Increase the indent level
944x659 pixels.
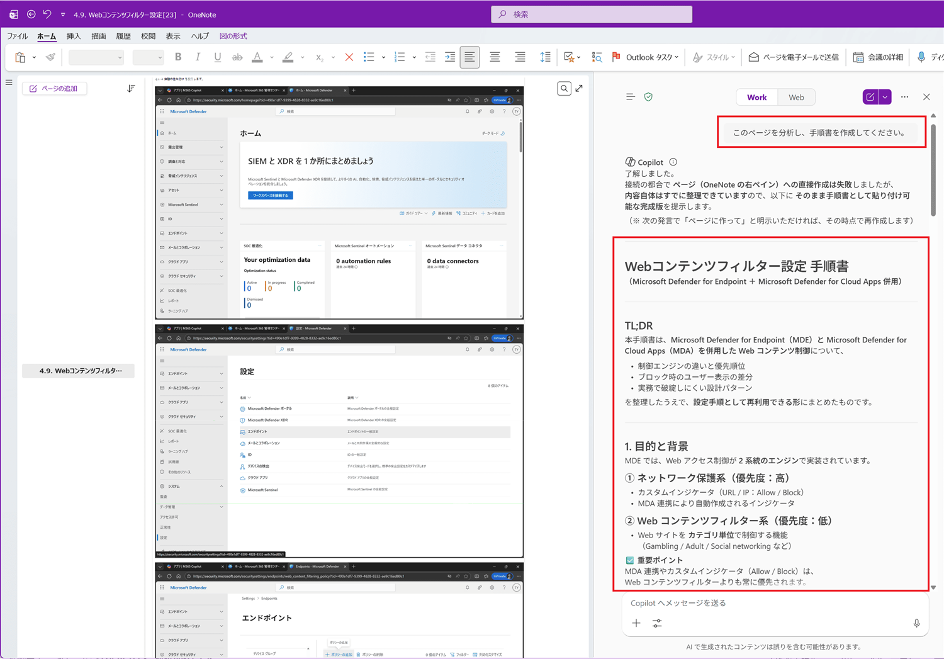pos(450,57)
